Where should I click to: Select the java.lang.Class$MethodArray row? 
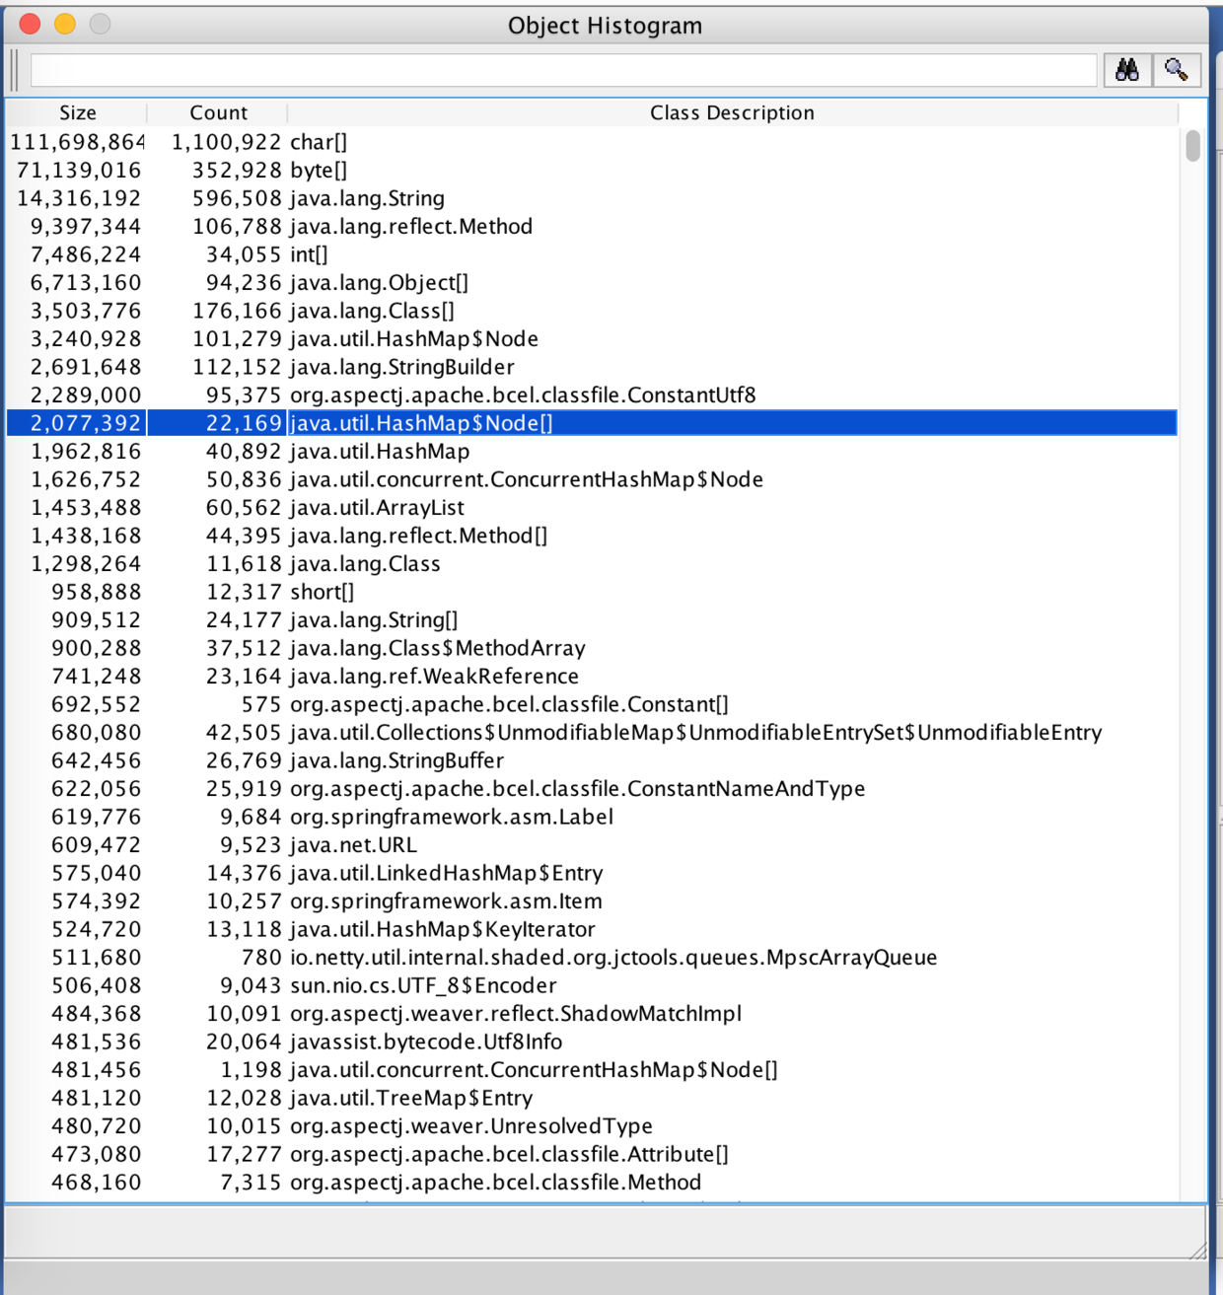[592, 648]
